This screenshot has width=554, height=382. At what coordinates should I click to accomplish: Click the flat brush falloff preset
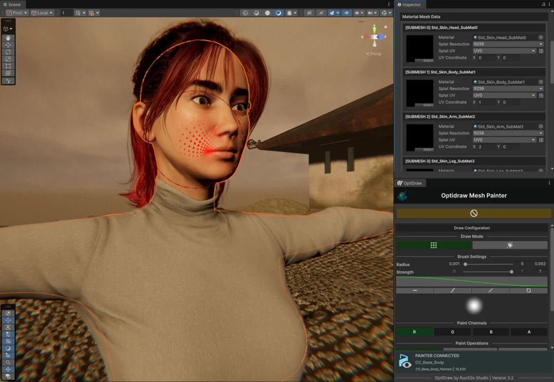415,290
